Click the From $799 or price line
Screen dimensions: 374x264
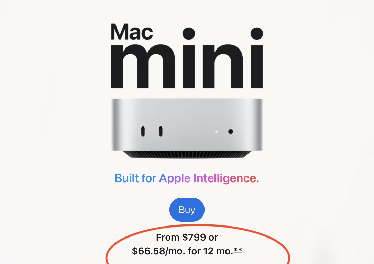[187, 237]
